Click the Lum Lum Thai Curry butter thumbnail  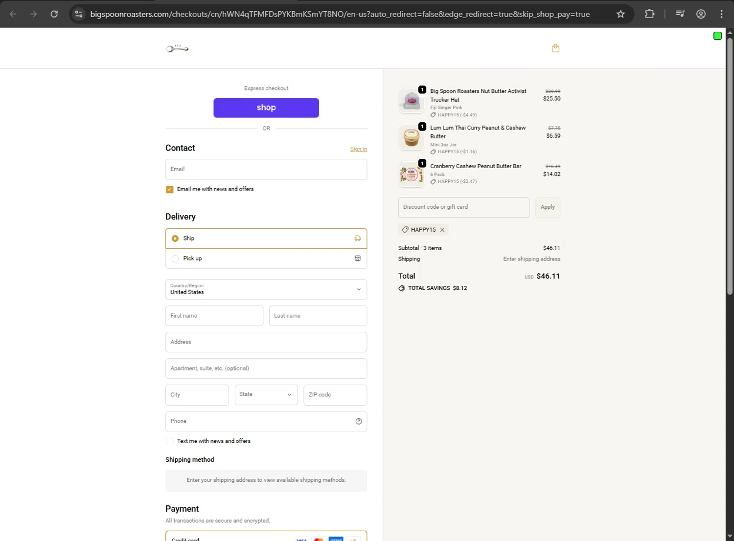coord(412,137)
